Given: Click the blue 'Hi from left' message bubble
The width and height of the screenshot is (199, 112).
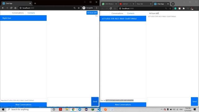Looking at the screenshot, I should pyautogui.click(x=92, y=13).
